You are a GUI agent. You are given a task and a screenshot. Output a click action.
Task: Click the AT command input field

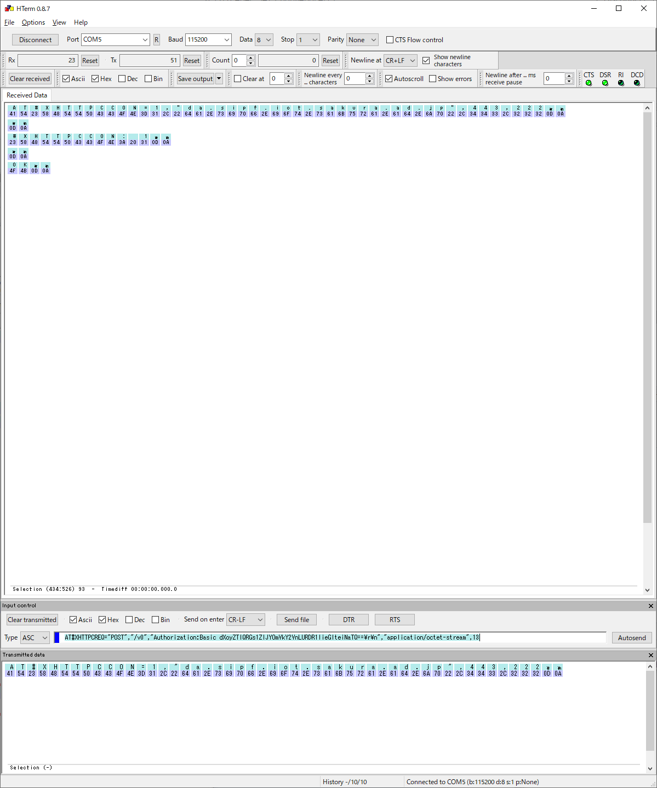click(x=329, y=637)
